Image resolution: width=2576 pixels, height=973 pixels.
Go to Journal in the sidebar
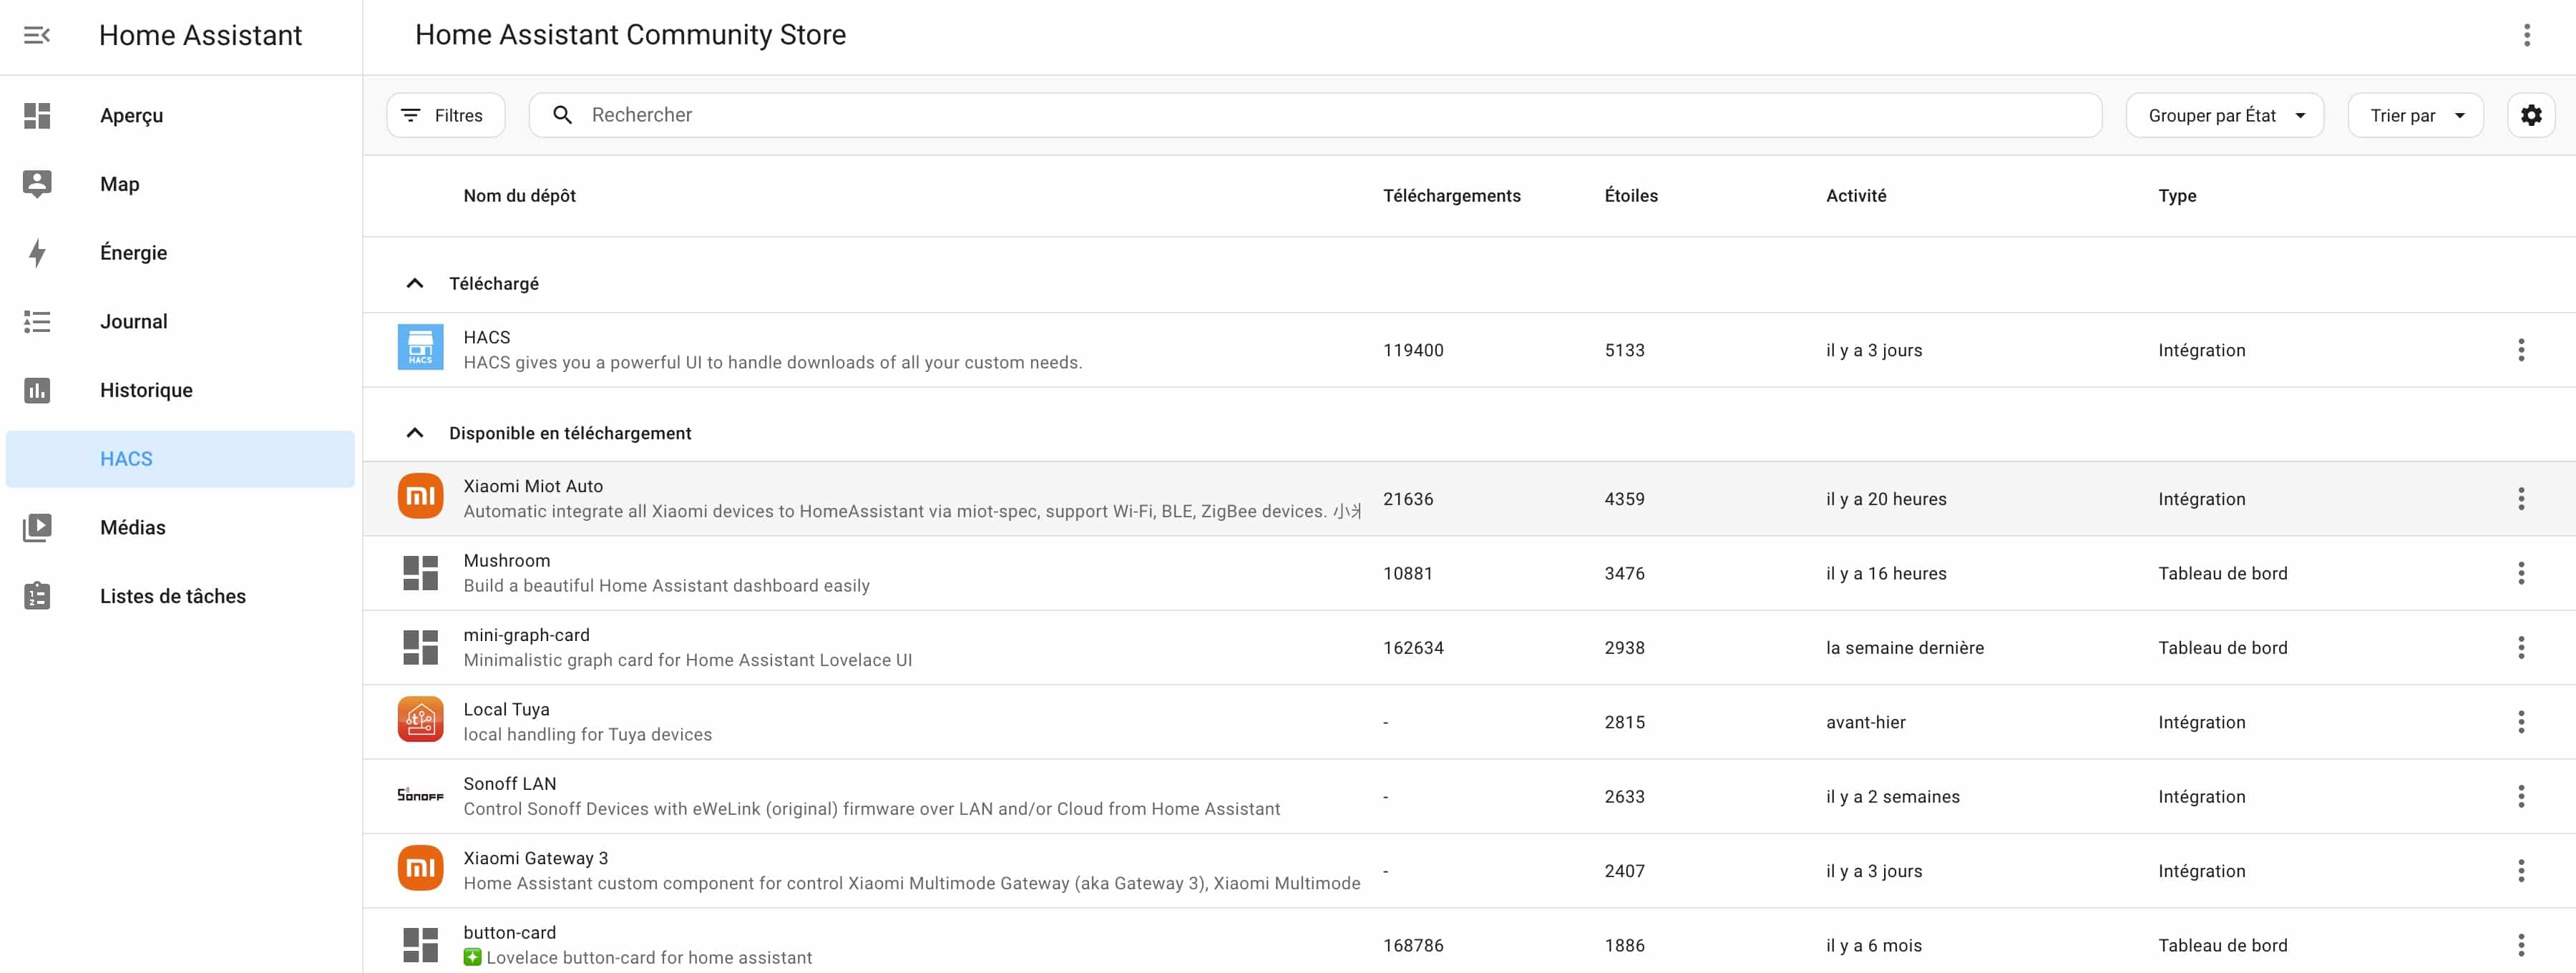pos(180,321)
